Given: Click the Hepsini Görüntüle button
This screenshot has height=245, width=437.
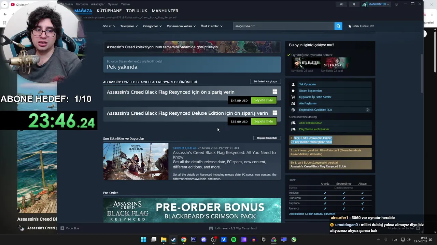Looking at the screenshot, I should pos(267,138).
